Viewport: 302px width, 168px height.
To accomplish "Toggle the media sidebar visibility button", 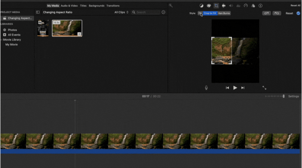I will coord(38,12).
